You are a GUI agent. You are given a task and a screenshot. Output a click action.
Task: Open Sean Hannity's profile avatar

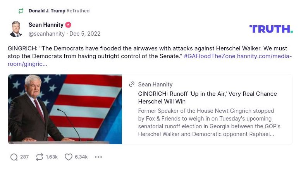tap(16, 29)
